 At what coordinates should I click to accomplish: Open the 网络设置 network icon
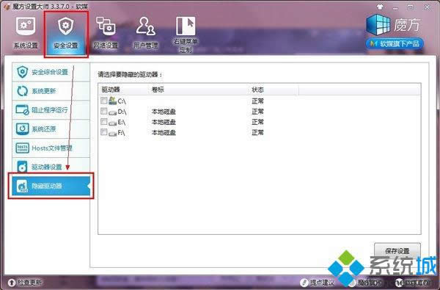[x=106, y=26]
